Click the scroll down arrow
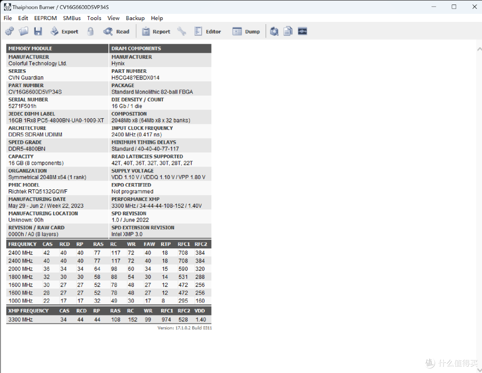Screen dimensions: 482x373 479,369
